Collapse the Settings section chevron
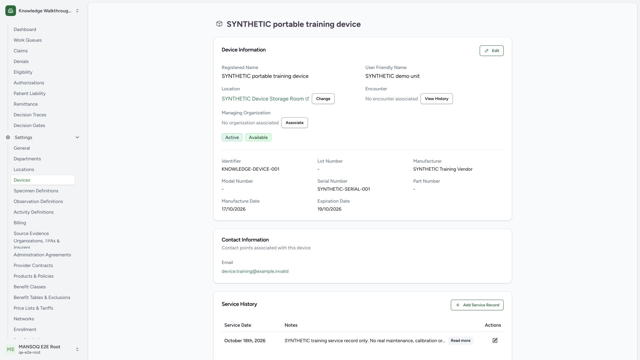640x360 pixels. (x=77, y=137)
